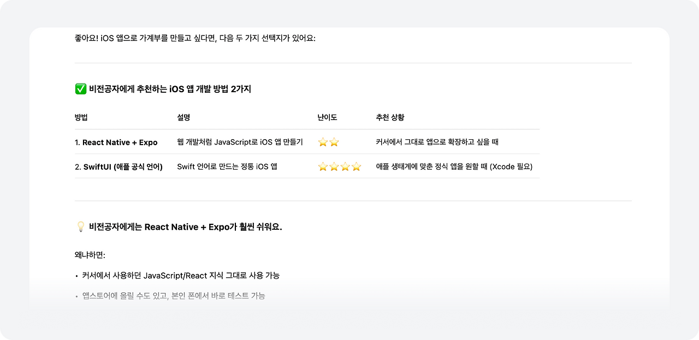
Task: Click '커서에서 그대로 앱으로 확장하고 싶을 때' cell
Action: [x=437, y=142]
